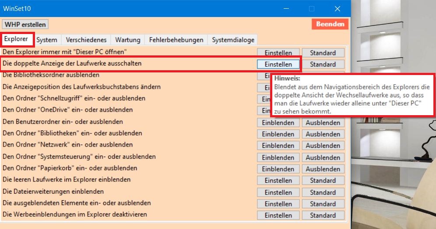Switch to the Explorer tab
The image size is (436, 229).
pos(16,39)
